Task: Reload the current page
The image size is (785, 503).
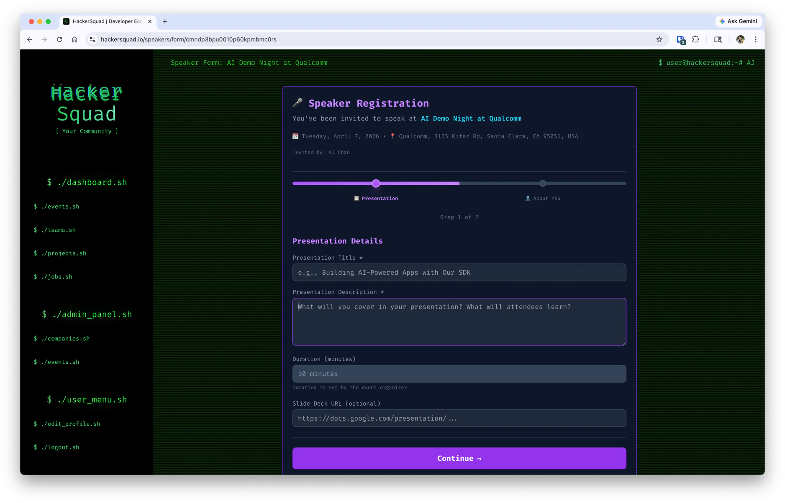Action: (59, 39)
